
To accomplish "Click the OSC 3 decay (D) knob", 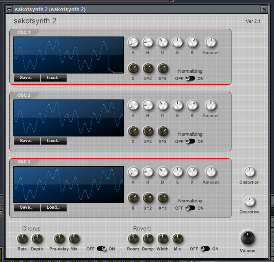I will tap(163, 172).
